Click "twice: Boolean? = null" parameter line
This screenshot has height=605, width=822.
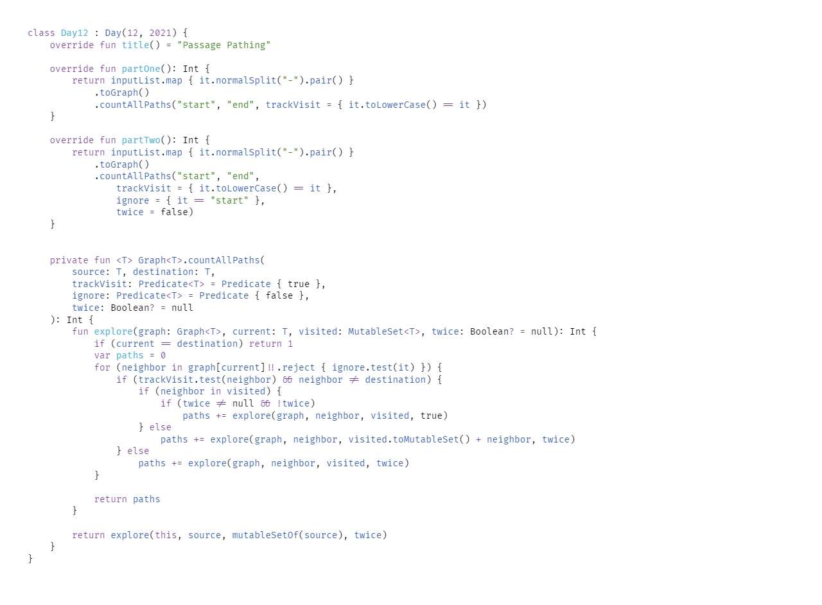pyautogui.click(x=132, y=308)
